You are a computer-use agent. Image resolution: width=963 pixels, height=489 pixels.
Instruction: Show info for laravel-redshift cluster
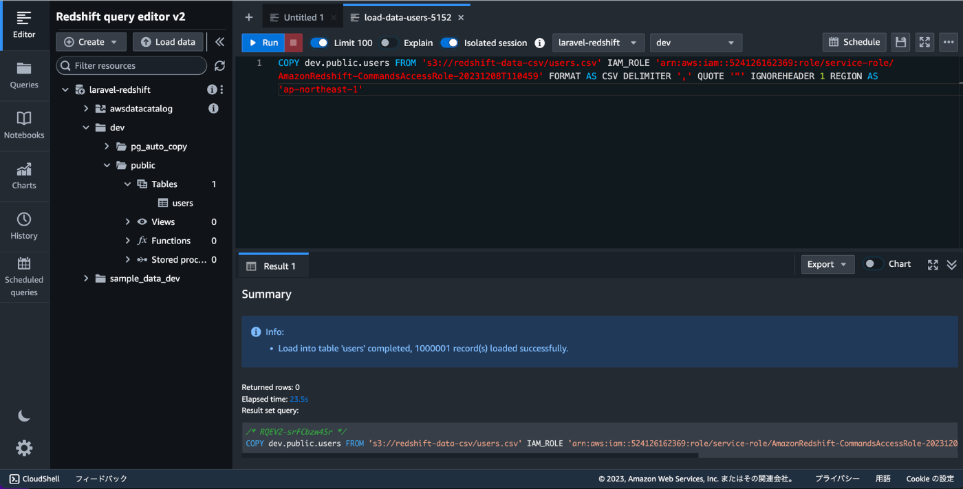click(212, 90)
